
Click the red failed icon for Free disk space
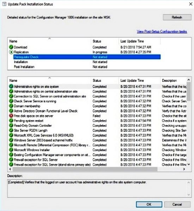[x=11, y=116]
